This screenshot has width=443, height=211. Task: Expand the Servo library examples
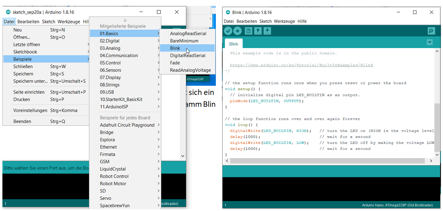(x=107, y=198)
